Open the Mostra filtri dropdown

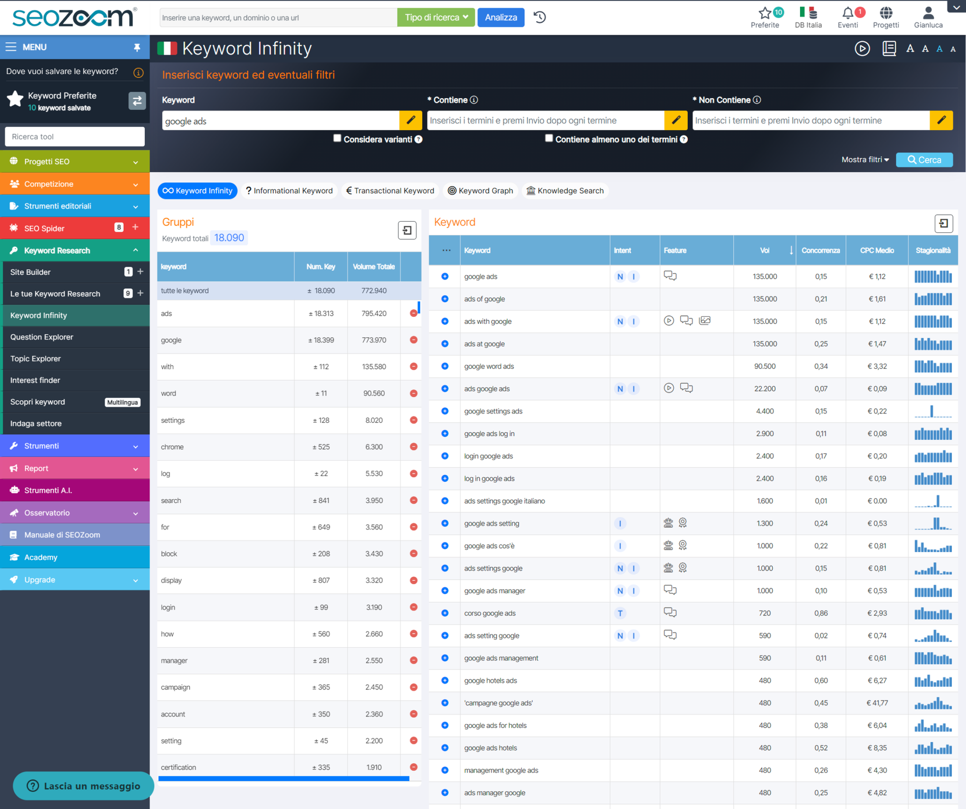pyautogui.click(x=865, y=159)
